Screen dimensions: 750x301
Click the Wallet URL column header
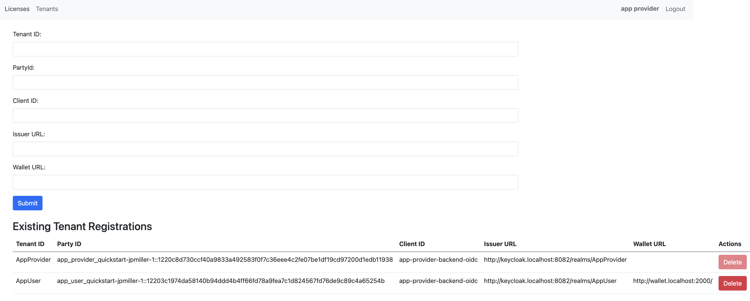(x=649, y=244)
